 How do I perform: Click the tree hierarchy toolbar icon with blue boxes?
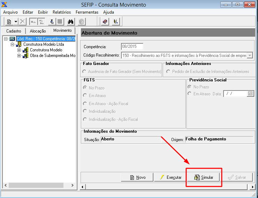coord(52,22)
